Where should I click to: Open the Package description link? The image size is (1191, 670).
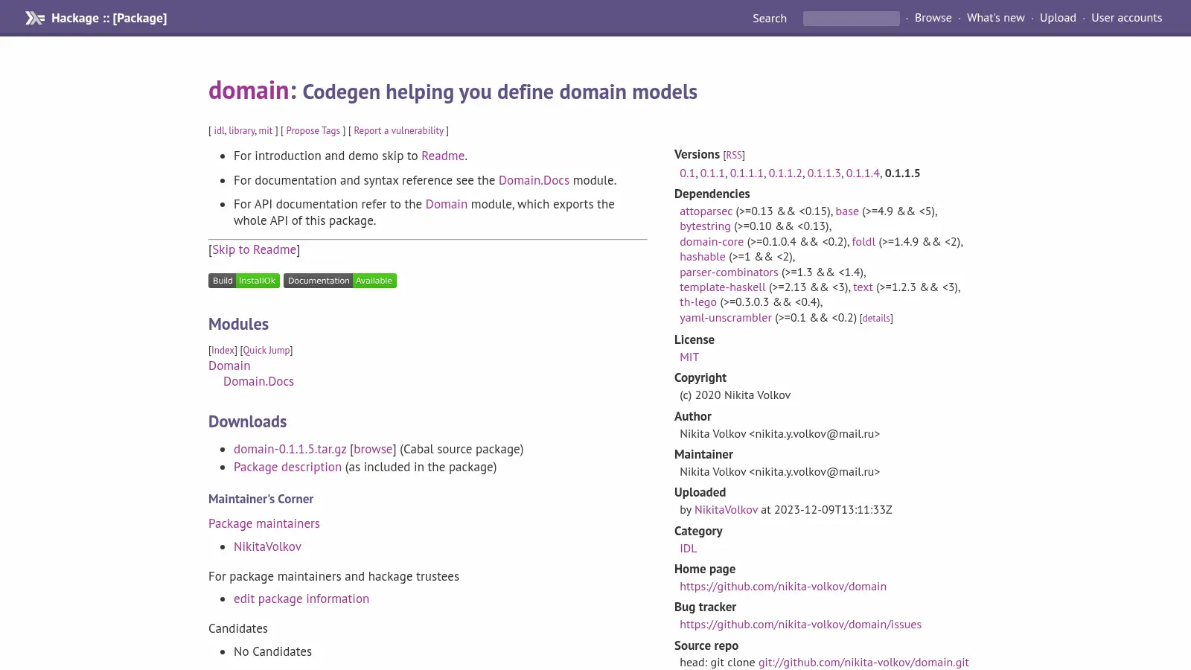click(287, 468)
